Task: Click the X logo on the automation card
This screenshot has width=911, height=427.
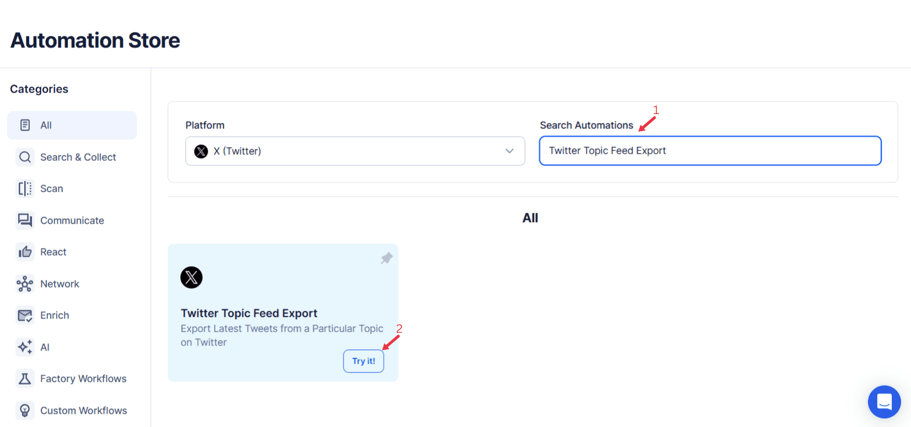Action: (191, 277)
